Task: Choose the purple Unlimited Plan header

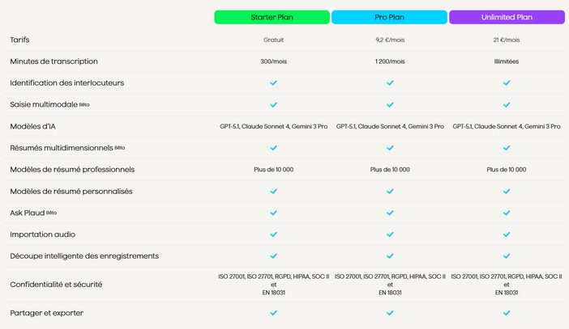Action: [507, 17]
